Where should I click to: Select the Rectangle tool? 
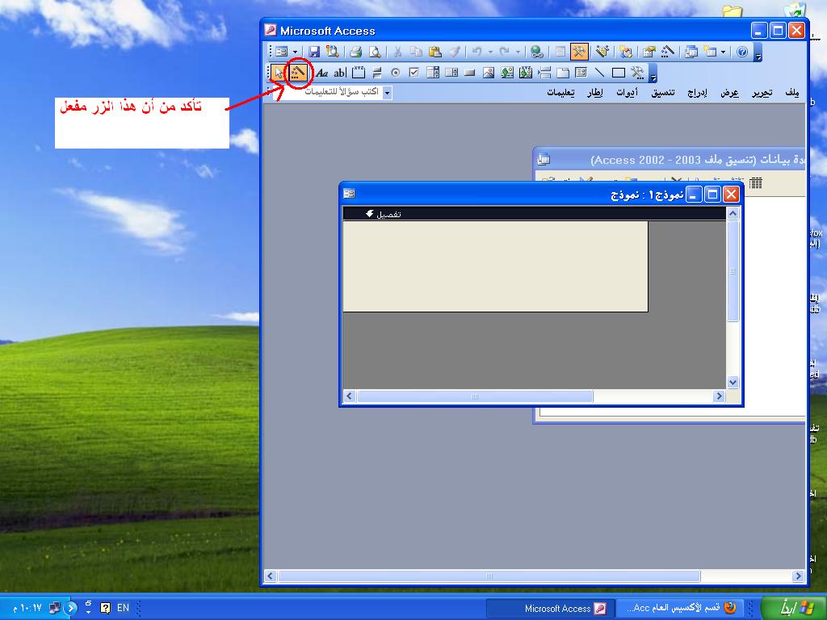(618, 73)
